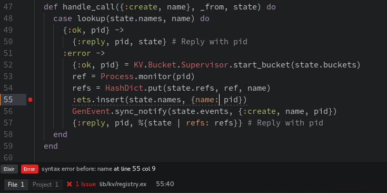
Task: Click 'Process' on line 53
Action: pos(117,76)
